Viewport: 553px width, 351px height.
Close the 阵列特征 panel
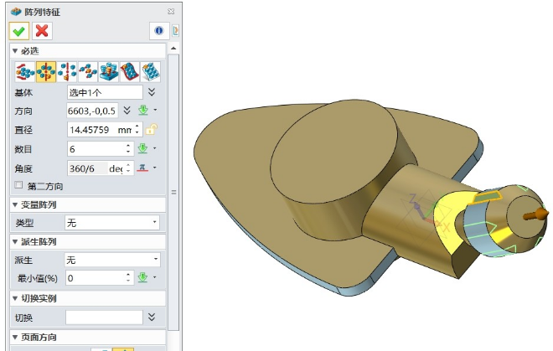click(171, 12)
